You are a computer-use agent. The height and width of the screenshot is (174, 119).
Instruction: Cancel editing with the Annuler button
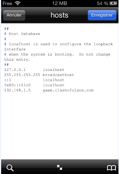(14, 15)
